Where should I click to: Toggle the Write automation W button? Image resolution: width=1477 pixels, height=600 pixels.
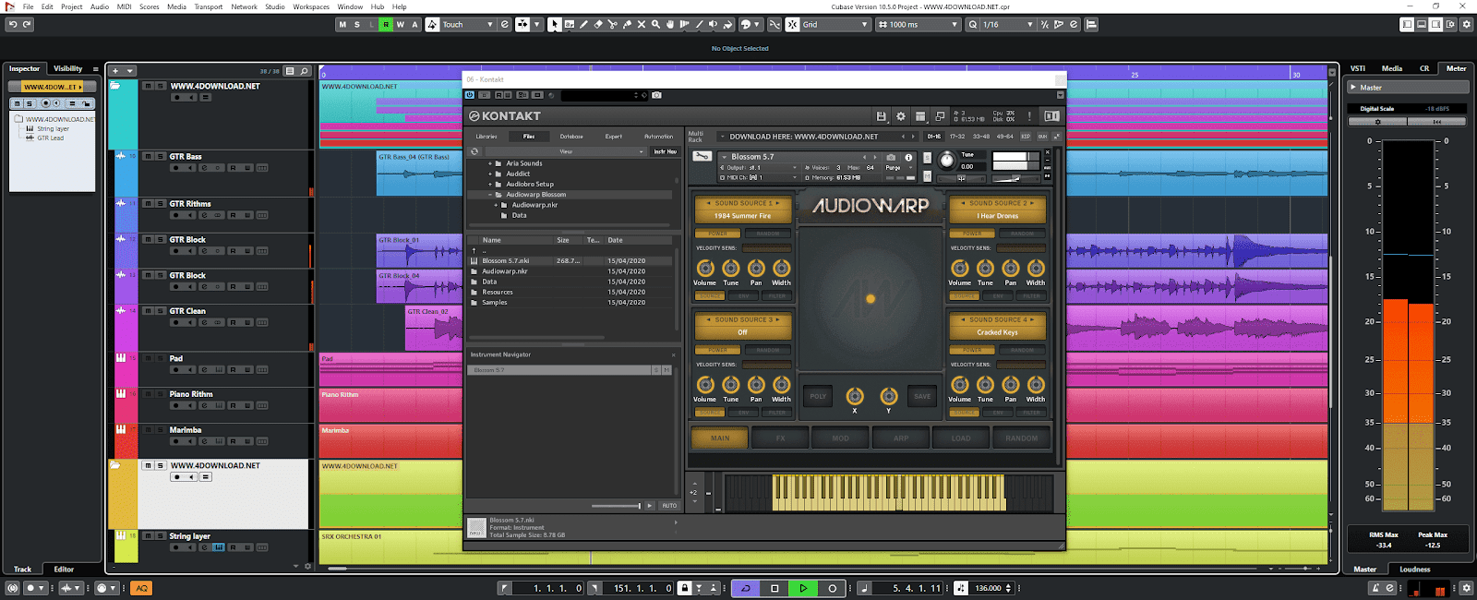[400, 25]
